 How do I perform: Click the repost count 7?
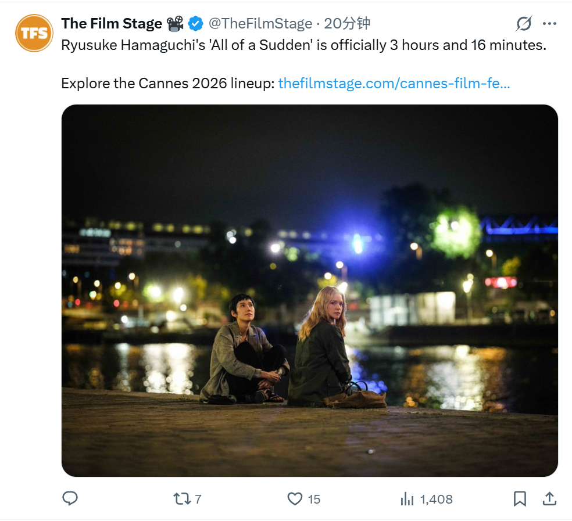click(198, 499)
